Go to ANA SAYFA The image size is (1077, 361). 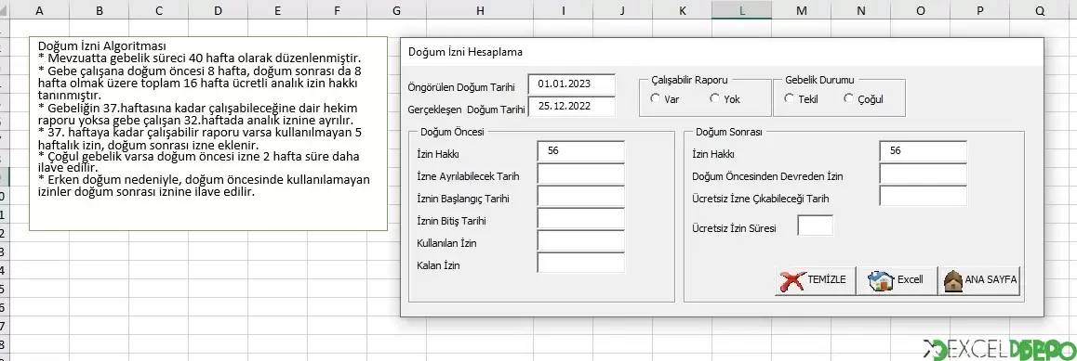coord(978,280)
